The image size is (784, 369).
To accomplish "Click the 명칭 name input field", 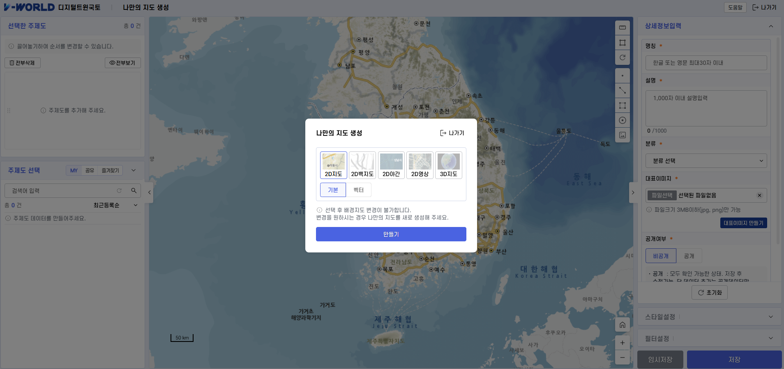I will point(706,63).
